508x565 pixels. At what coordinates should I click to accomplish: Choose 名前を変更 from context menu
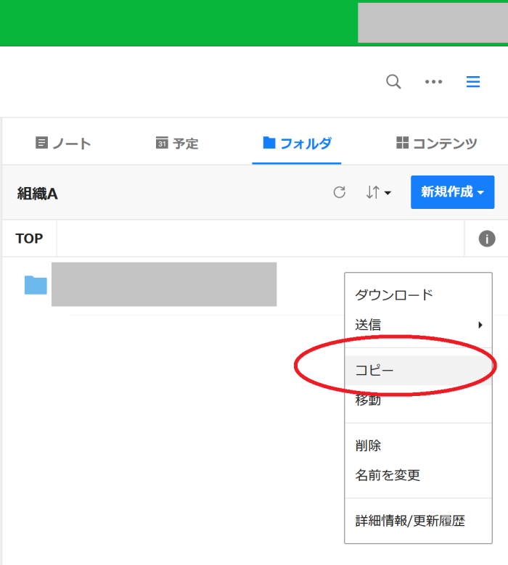(418, 475)
